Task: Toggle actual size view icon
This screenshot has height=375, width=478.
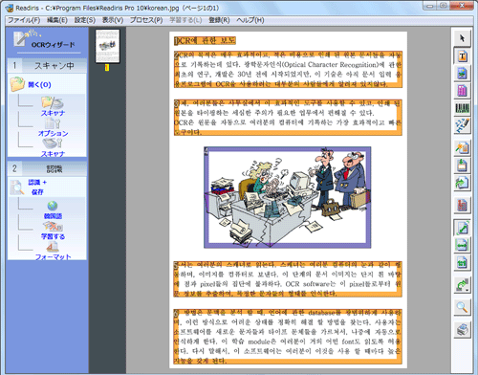Action: [462, 262]
